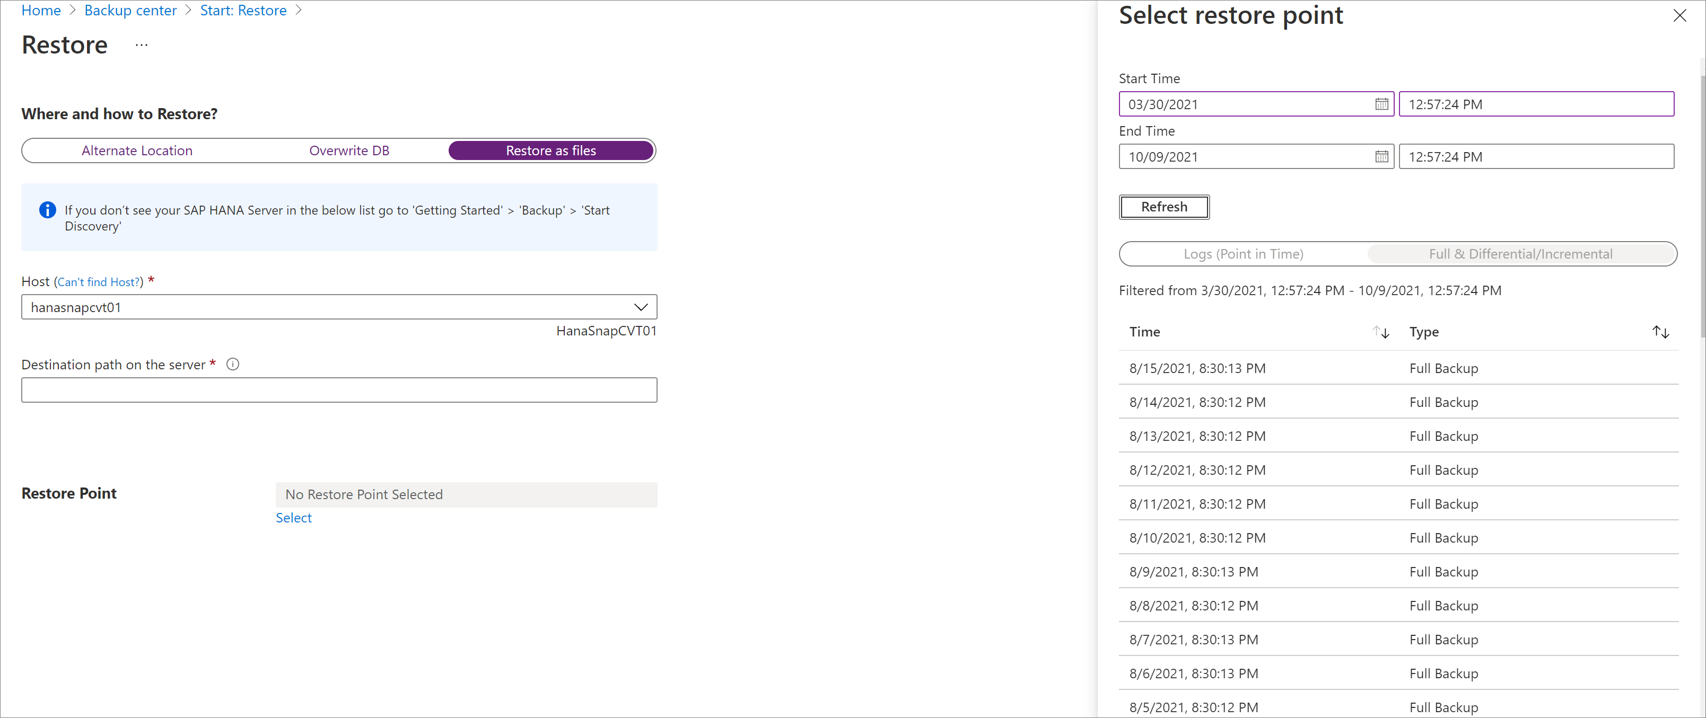Click the ellipsis icon next to Restore title

pos(143,45)
